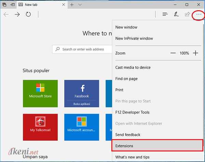Refresh the current page
205x162 pixels.
(28, 14)
